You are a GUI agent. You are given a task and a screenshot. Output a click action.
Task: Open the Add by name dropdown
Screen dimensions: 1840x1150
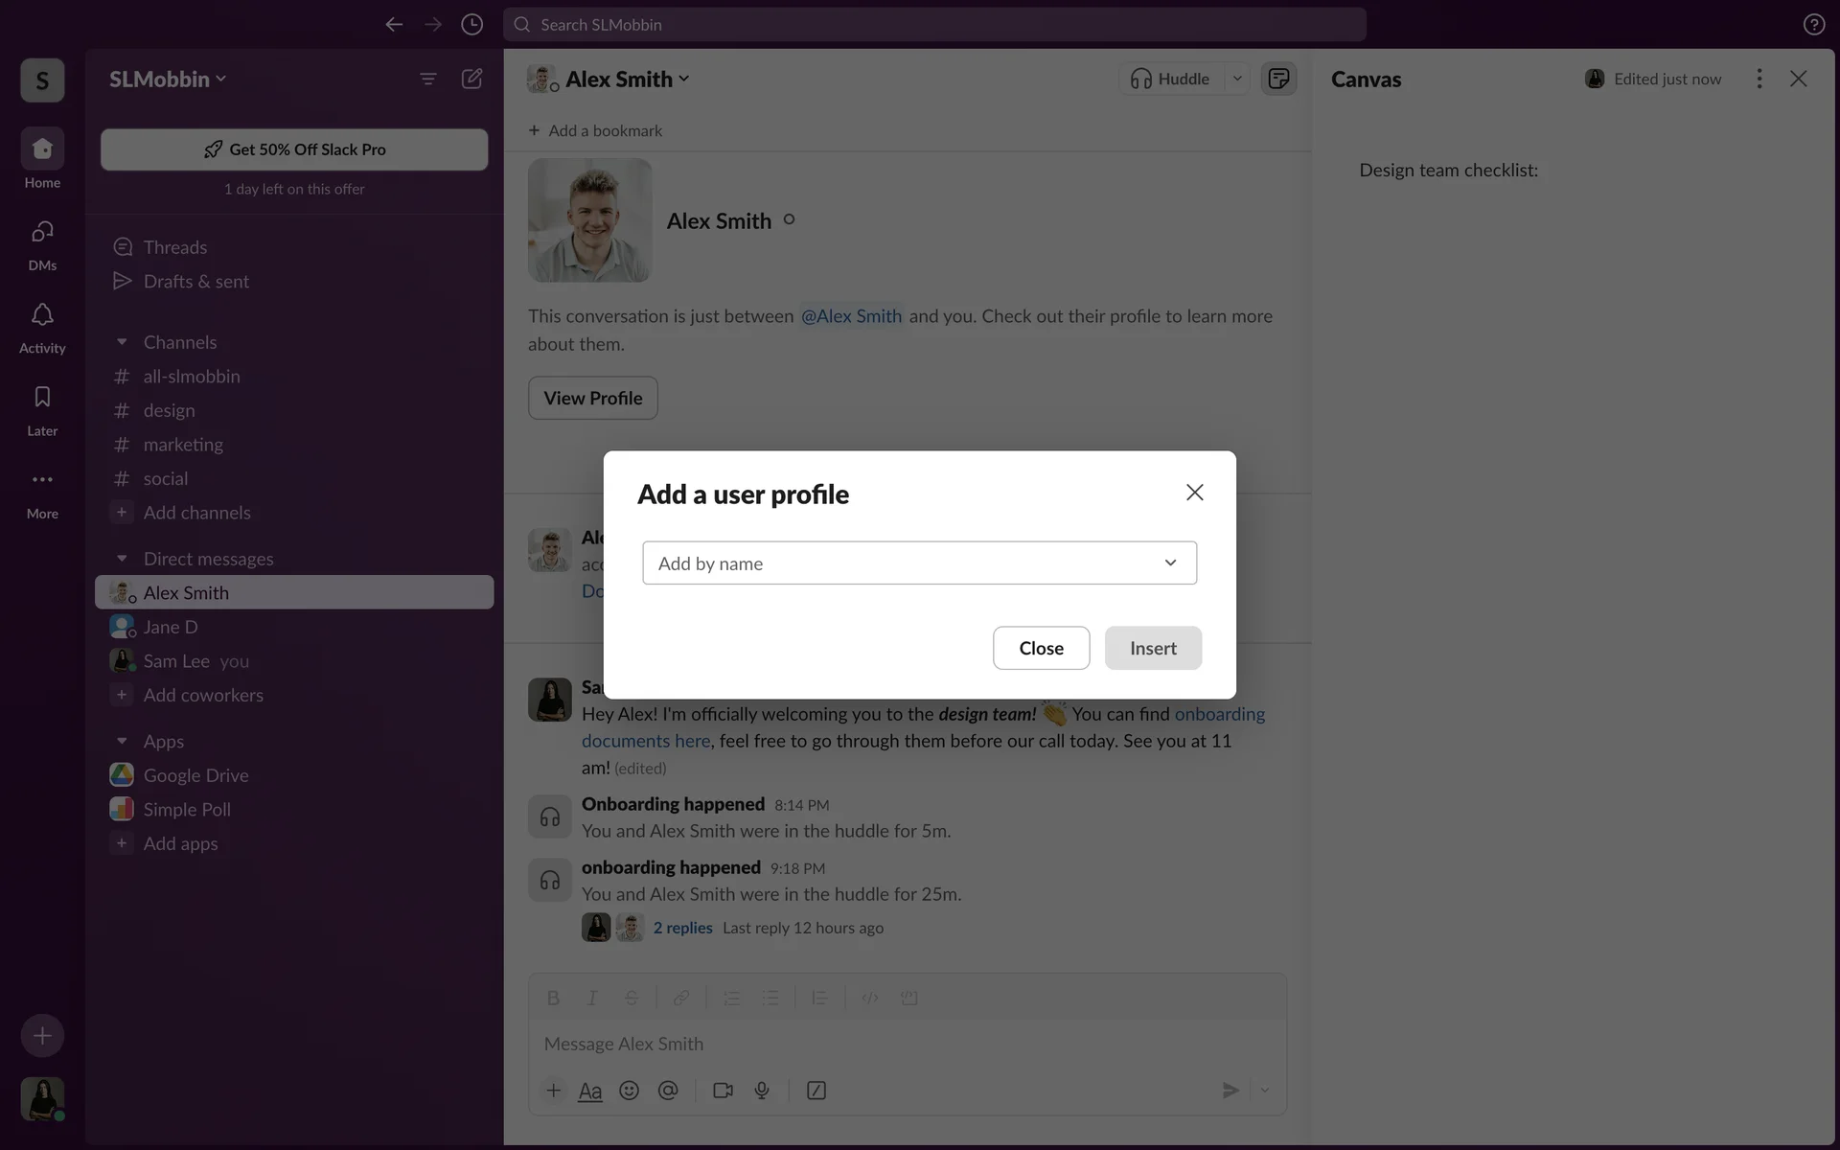coord(919,563)
